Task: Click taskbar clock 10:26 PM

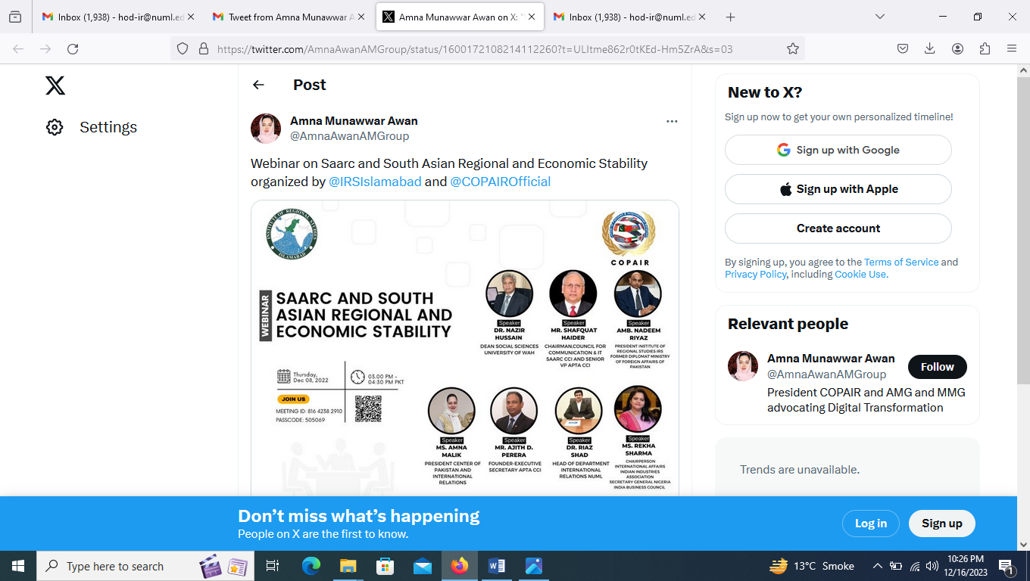Action: (x=965, y=566)
